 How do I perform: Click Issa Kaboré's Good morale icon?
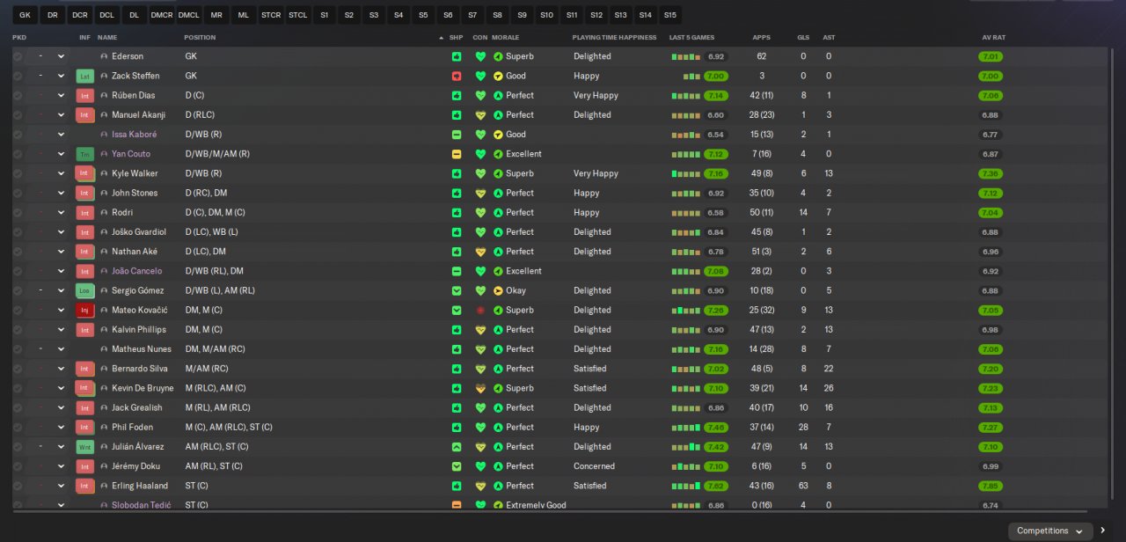pos(498,135)
